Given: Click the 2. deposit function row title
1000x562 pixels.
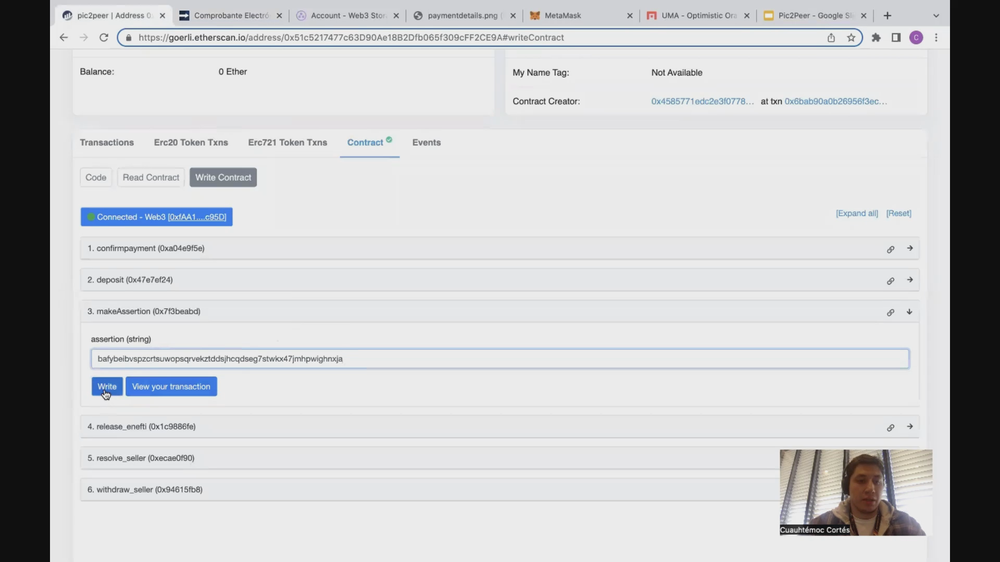Looking at the screenshot, I should click(x=130, y=280).
